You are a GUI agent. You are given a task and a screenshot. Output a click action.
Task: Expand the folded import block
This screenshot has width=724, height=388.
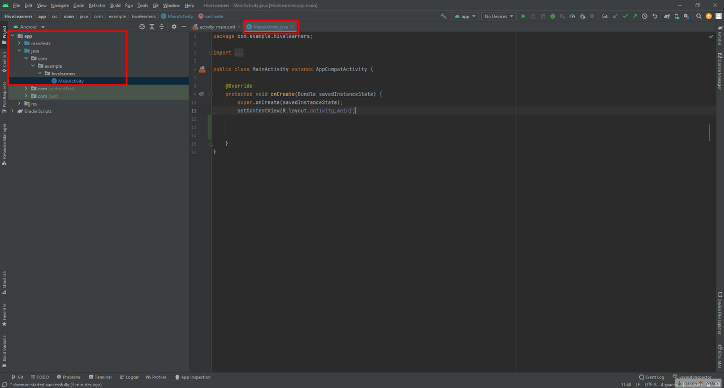212,53
